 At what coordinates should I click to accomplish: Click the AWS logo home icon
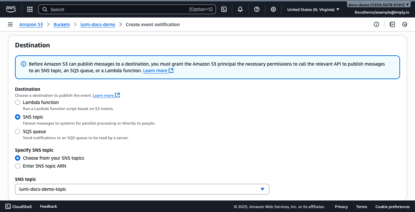pyautogui.click(x=11, y=9)
